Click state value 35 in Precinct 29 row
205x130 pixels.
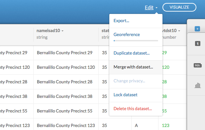click(104, 53)
